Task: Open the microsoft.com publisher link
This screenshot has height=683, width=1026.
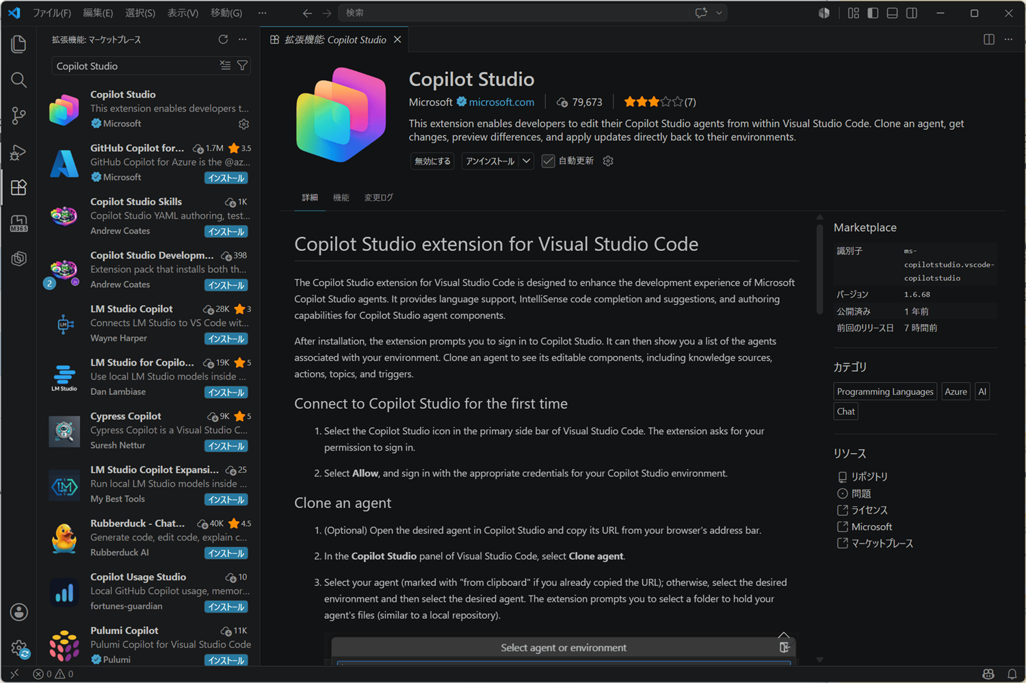Action: tap(501, 102)
